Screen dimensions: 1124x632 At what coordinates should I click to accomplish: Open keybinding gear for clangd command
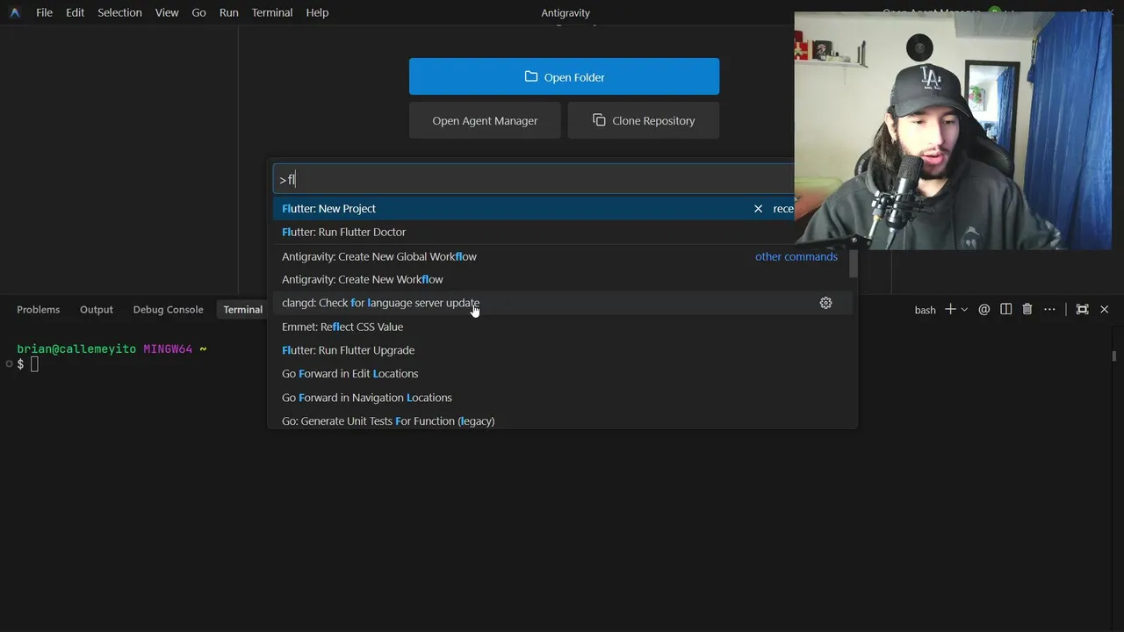point(825,303)
